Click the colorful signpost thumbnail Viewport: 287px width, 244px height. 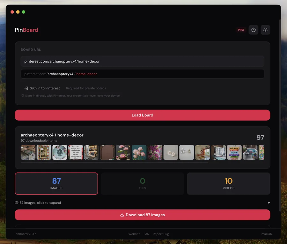[234, 152]
